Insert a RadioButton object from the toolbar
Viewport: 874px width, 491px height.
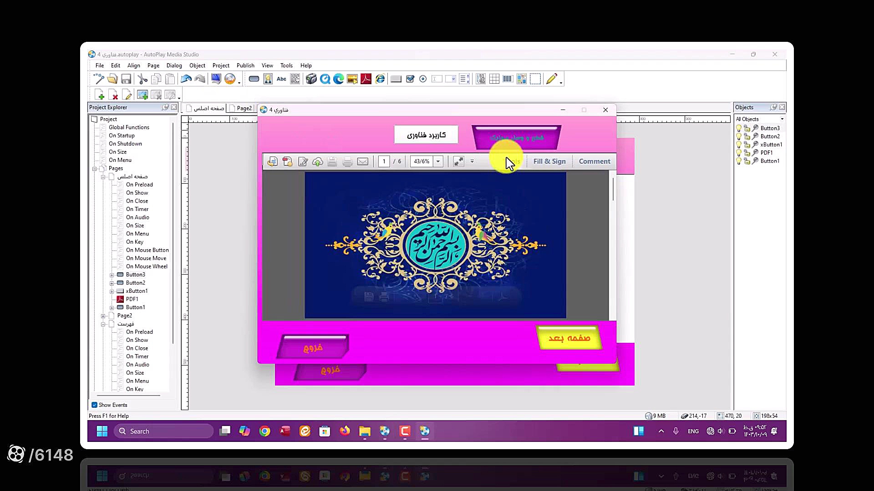coord(423,79)
